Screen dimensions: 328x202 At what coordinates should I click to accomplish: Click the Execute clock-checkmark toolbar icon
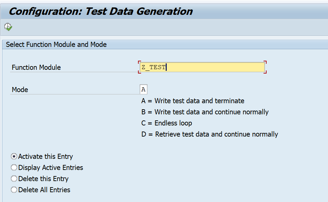8,27
